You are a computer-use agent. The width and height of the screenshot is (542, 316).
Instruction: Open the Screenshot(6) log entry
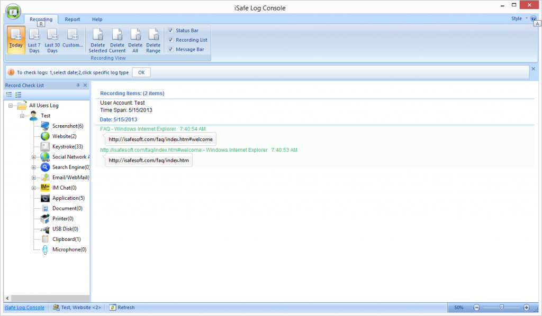pyautogui.click(x=68, y=126)
